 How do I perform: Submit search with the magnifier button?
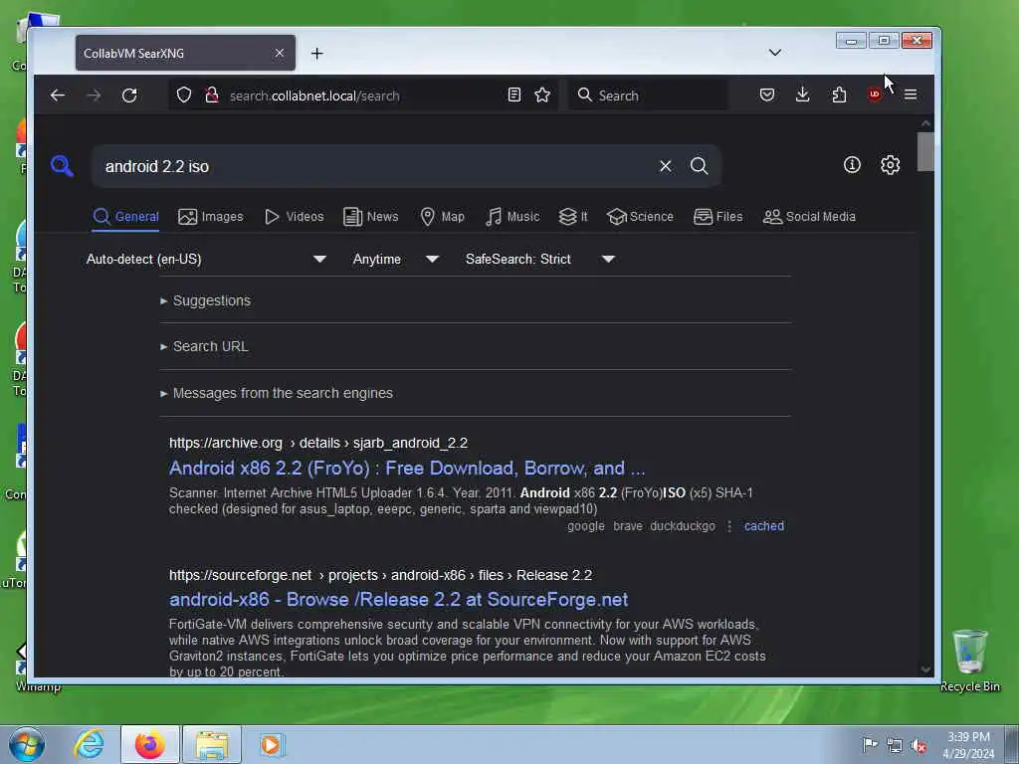[700, 166]
